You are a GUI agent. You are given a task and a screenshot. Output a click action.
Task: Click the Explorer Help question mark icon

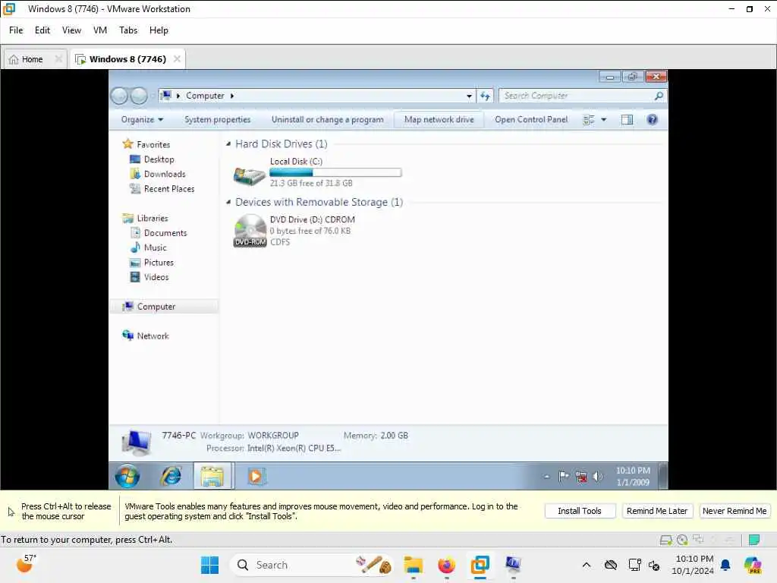[x=652, y=119]
